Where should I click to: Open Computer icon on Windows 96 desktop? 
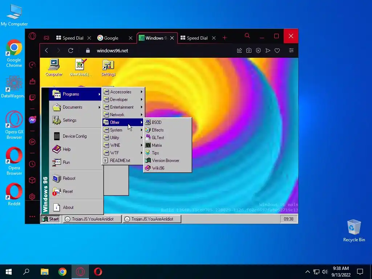pyautogui.click(x=54, y=68)
